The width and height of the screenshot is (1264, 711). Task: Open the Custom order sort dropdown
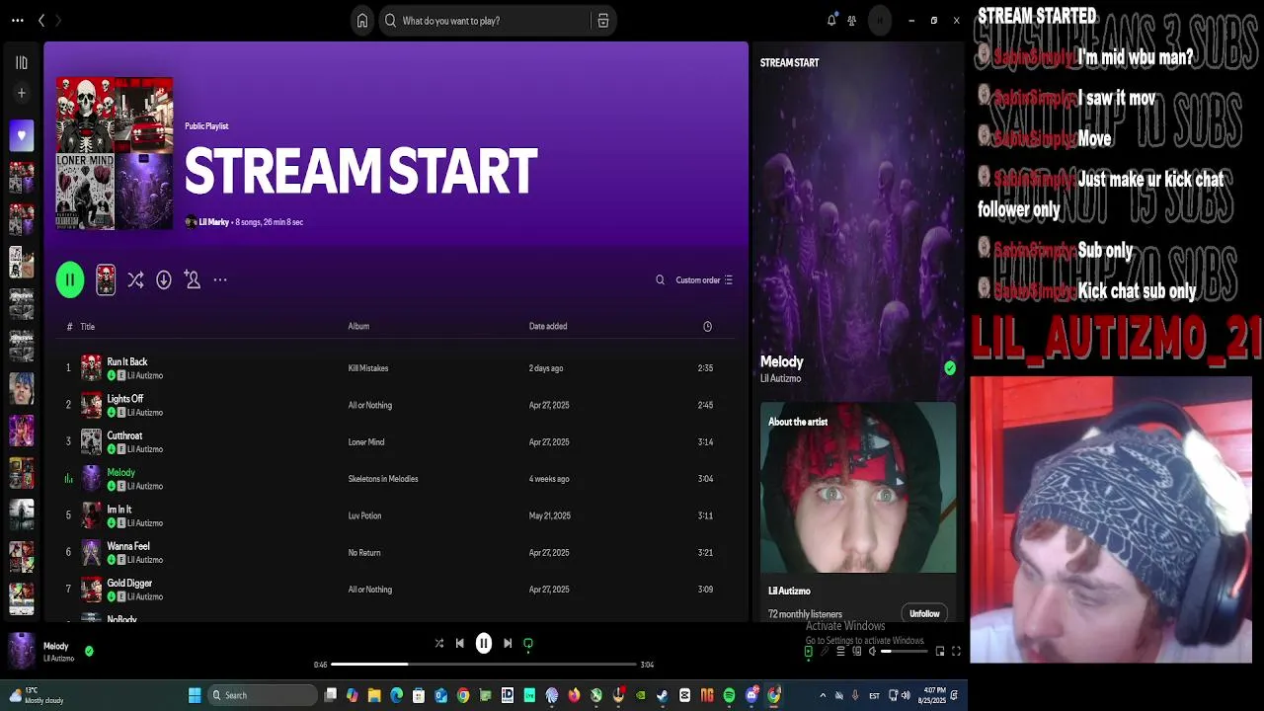tap(704, 280)
